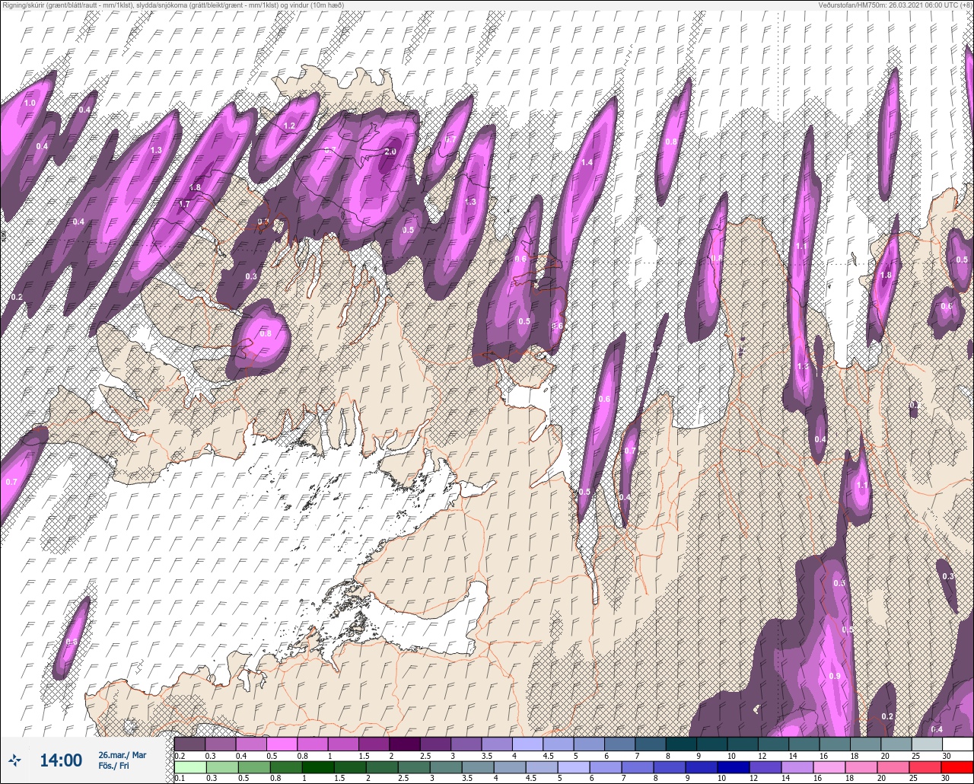Click the 1.2 precipitation value near the top
This screenshot has width=974, height=784.
[289, 126]
